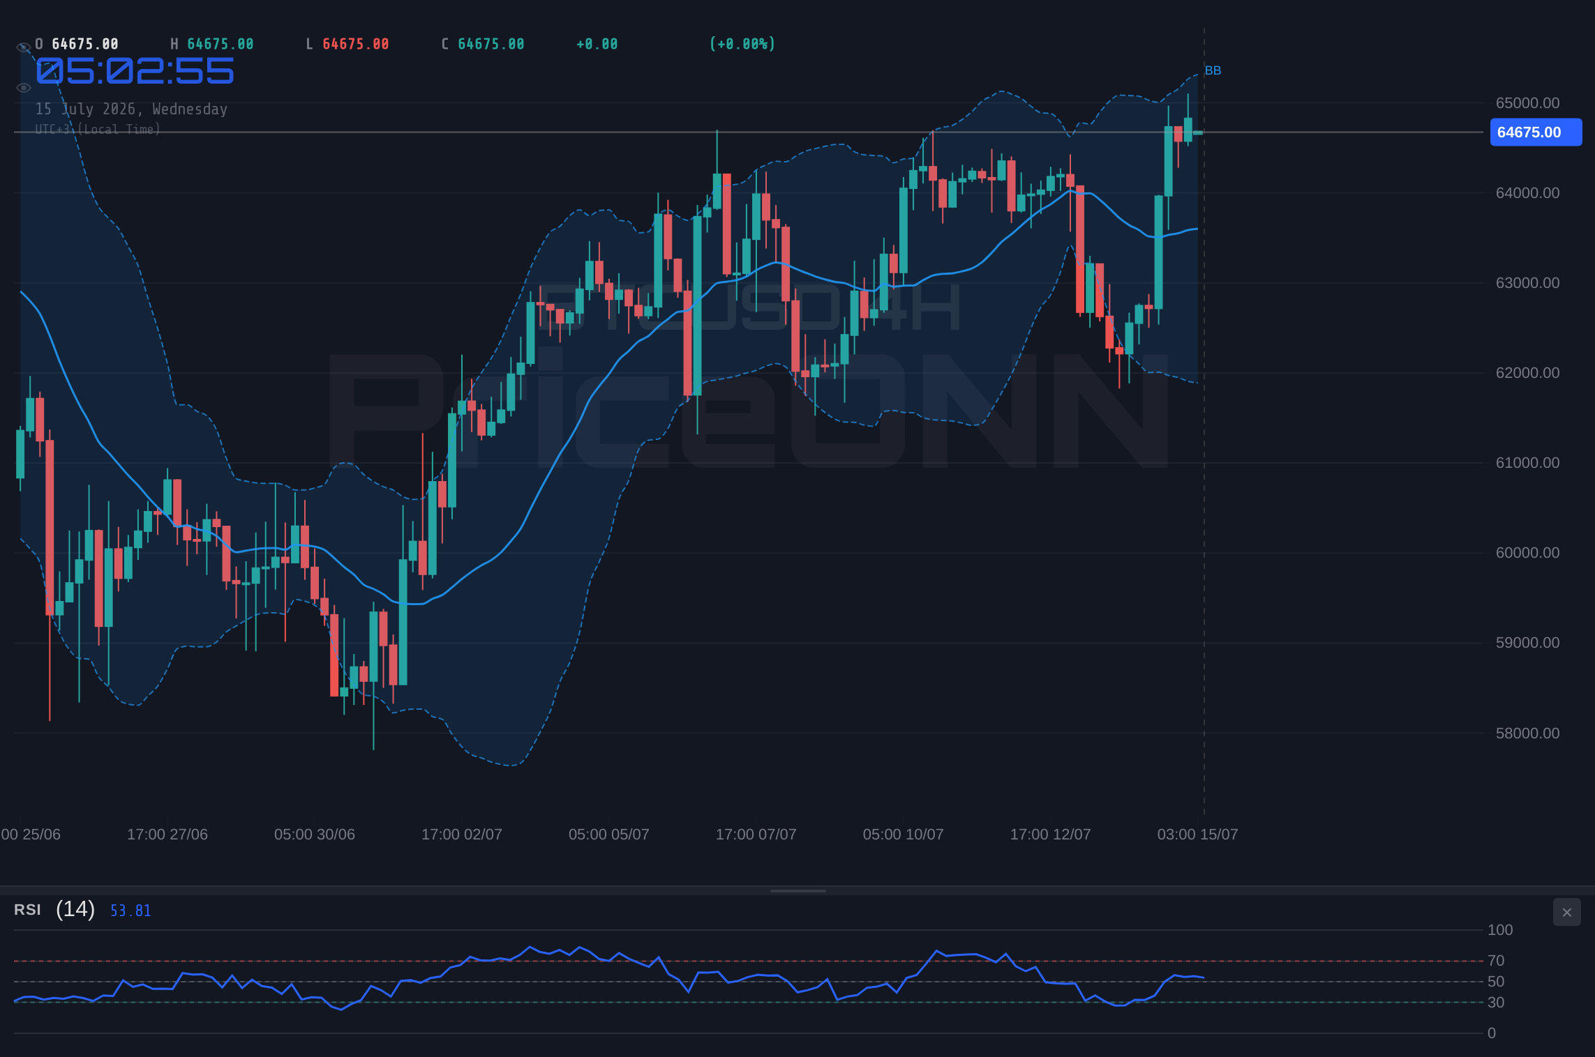Viewport: 1595px width, 1057px height.
Task: Click the 61000.00 price axis label
Action: [x=1527, y=463]
